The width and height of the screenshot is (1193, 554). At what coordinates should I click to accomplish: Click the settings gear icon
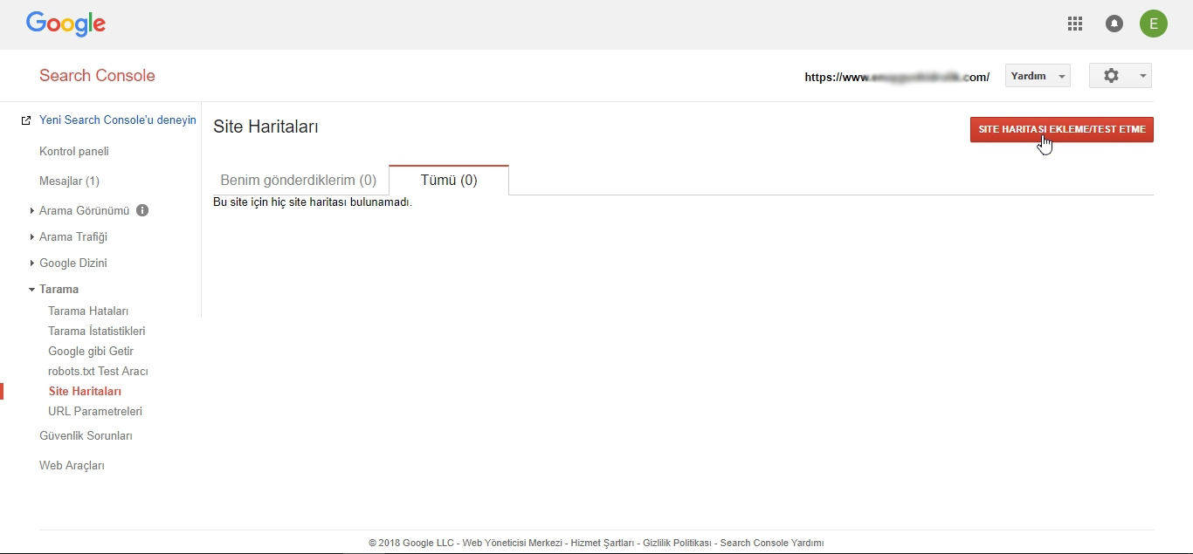[1111, 76]
